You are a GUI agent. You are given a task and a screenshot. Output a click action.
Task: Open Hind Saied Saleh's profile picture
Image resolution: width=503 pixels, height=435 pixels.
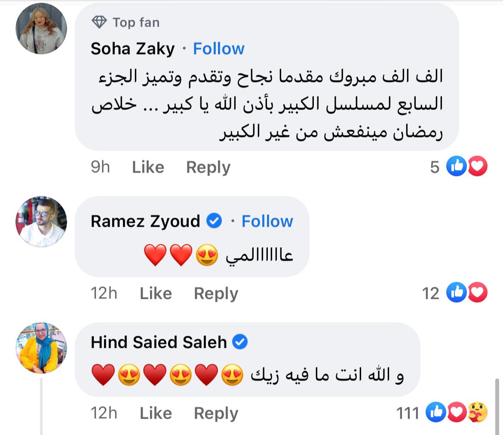coord(41,348)
